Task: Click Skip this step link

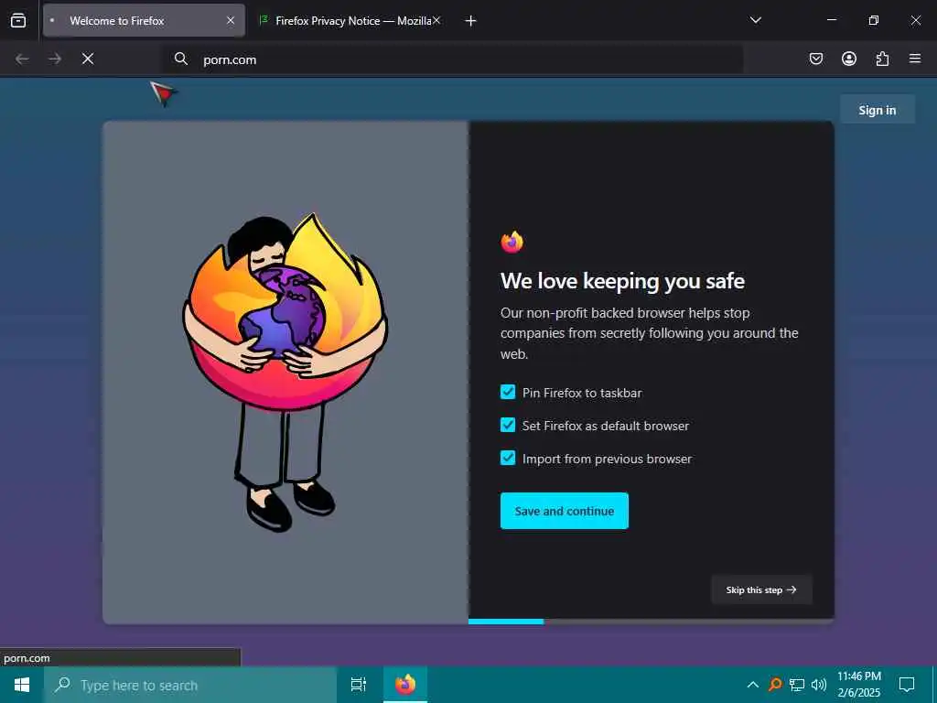Action: point(761,589)
